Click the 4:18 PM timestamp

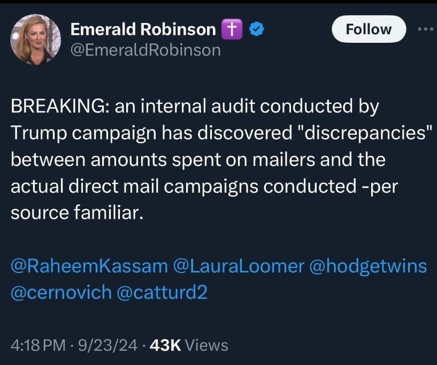tap(38, 345)
